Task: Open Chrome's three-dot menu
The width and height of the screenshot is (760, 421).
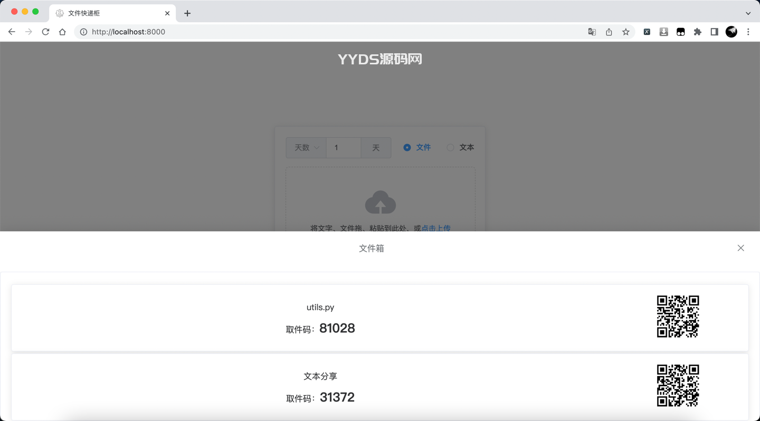Action: [x=748, y=32]
